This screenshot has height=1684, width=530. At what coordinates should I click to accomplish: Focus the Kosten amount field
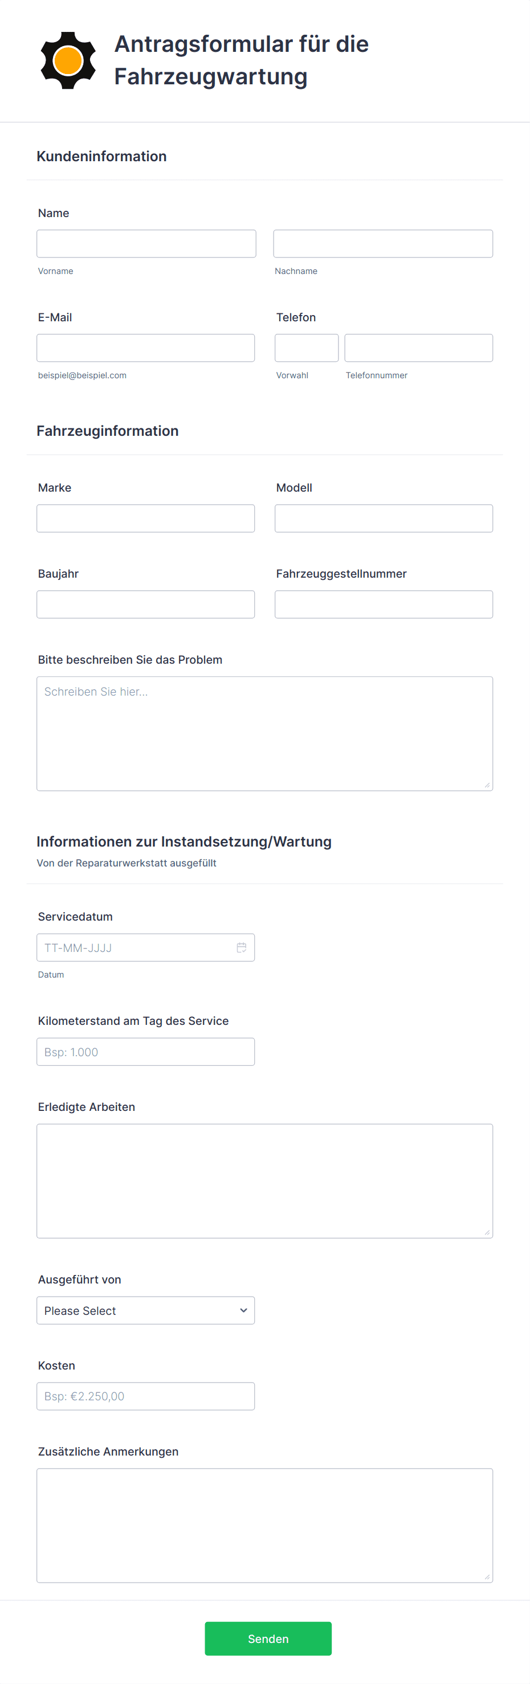(x=145, y=1396)
